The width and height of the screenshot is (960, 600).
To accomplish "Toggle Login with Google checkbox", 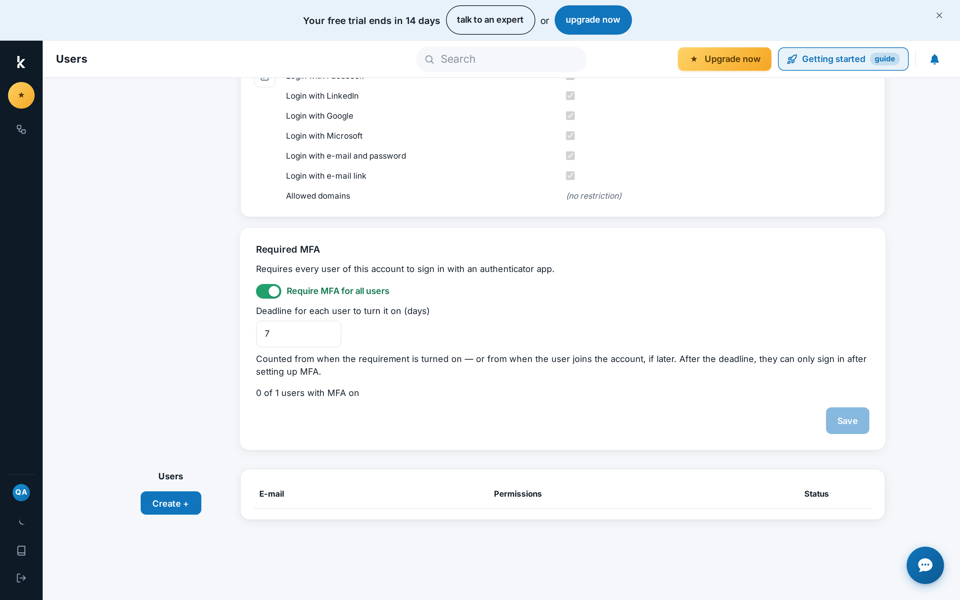I will tap(570, 115).
